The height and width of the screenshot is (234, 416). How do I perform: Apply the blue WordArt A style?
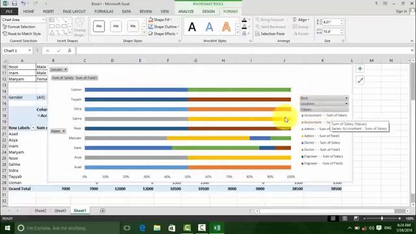[209, 27]
